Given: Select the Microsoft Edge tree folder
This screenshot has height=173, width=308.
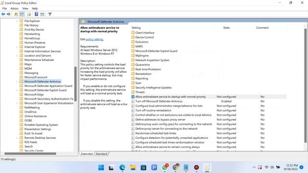Looking at the screenshot, I should click(x=34, y=95).
